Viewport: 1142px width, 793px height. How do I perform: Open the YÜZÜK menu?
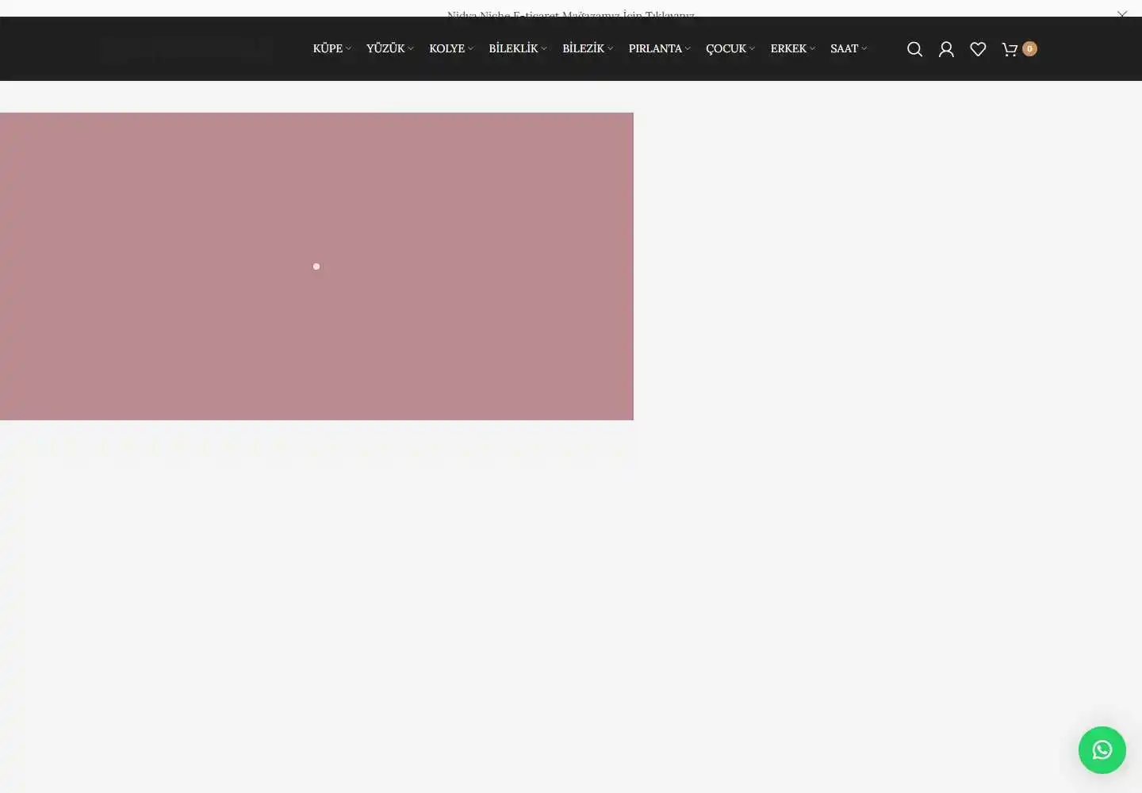pyautogui.click(x=385, y=48)
